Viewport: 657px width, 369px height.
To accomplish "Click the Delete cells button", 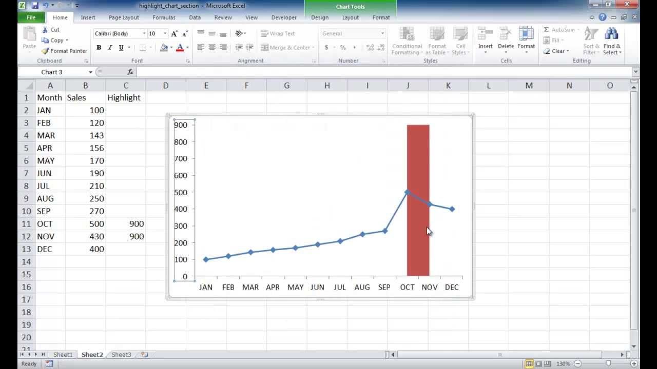I will click(x=506, y=41).
